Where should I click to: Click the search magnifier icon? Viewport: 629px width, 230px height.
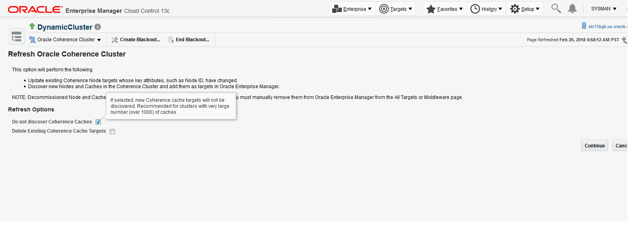coord(556,8)
